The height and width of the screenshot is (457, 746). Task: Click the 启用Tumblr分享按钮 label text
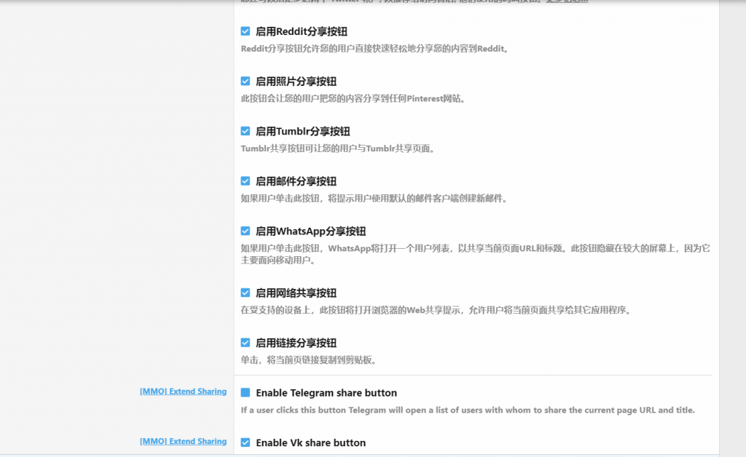point(302,131)
